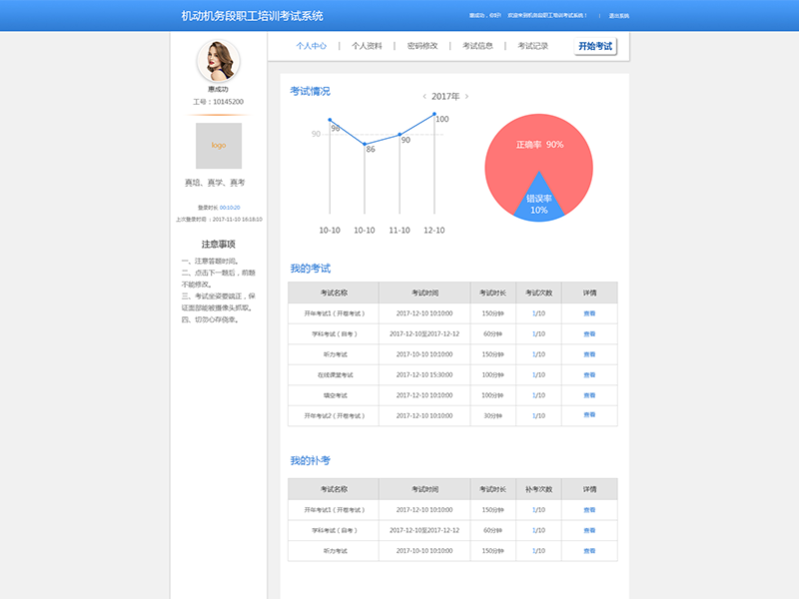Click the chart data point labeled 86

[x=365, y=144]
